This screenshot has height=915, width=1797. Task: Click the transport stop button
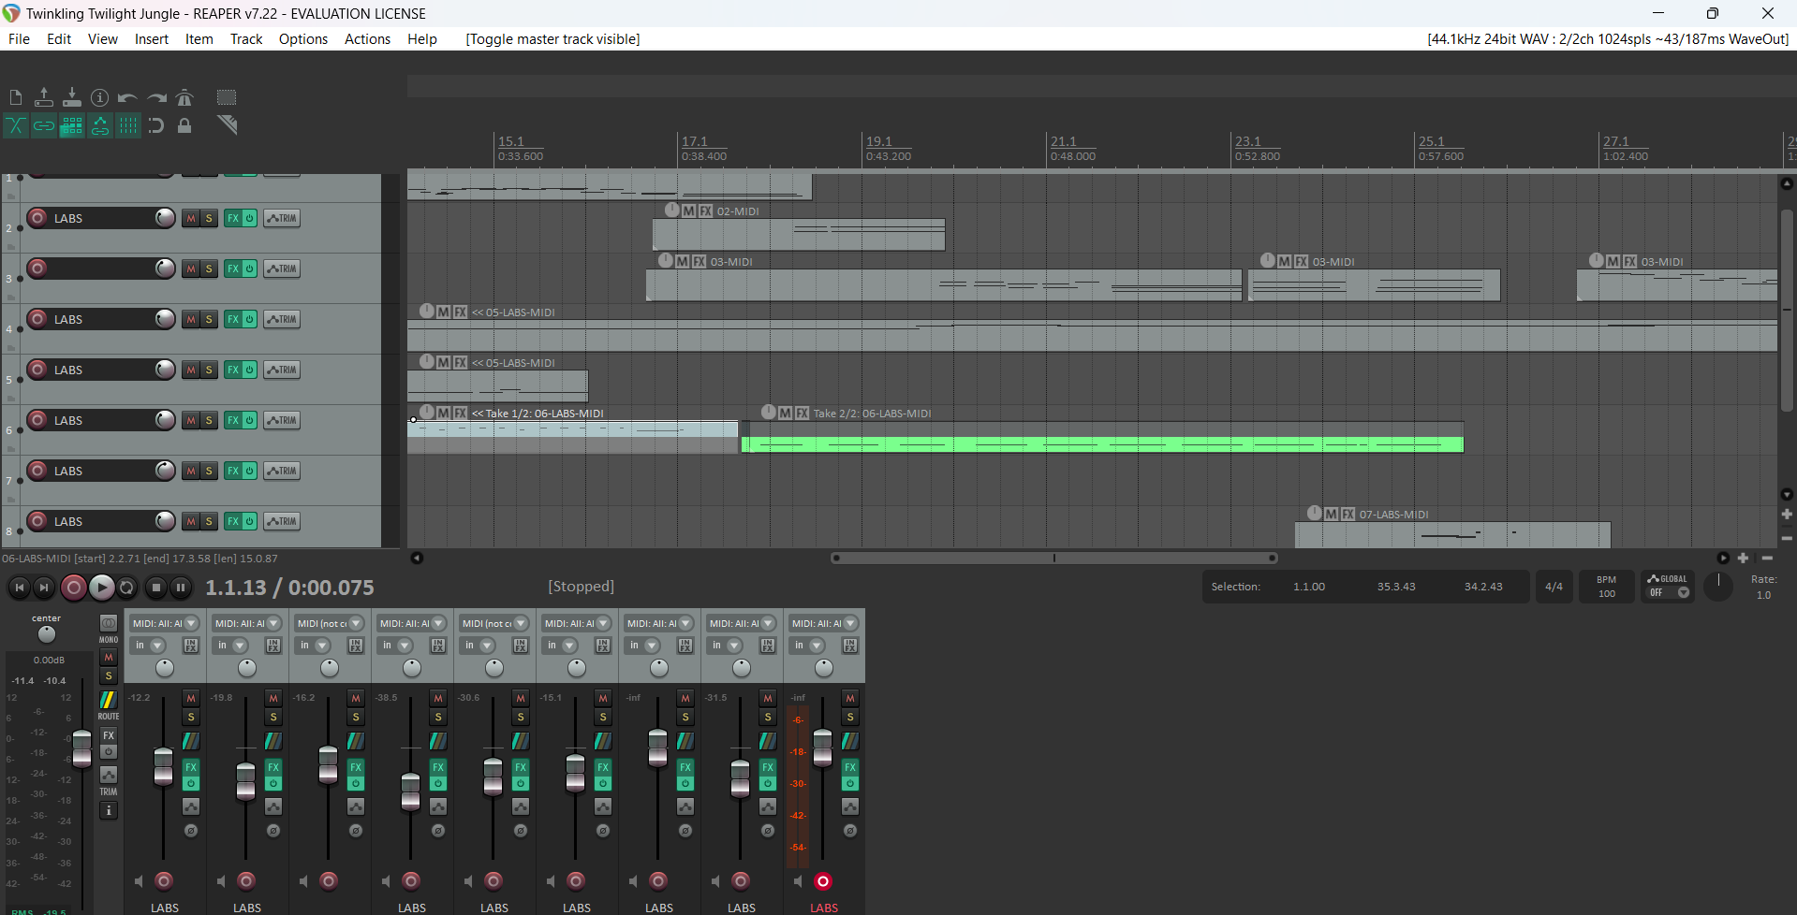(156, 588)
